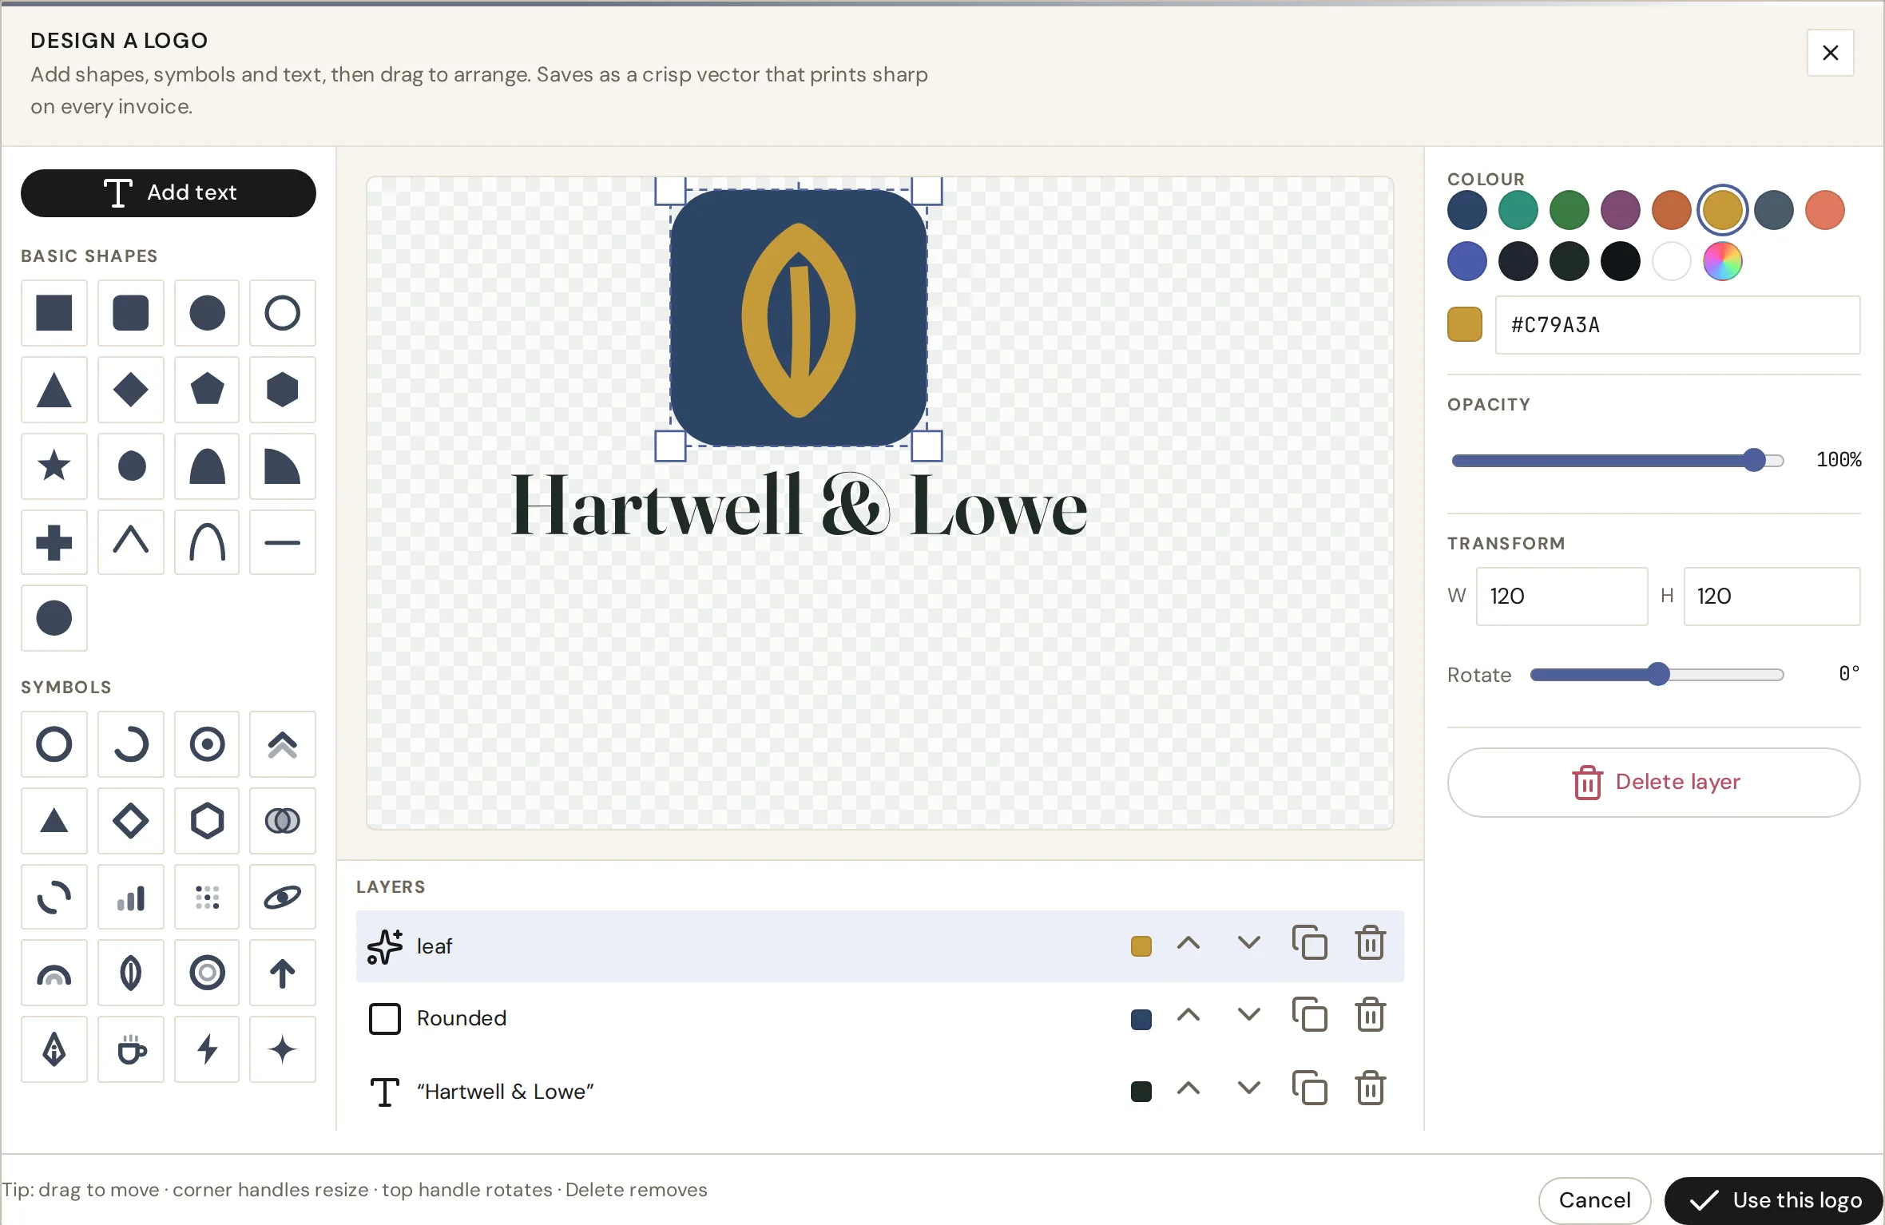Add the horizontal line shape
Screen dimensions: 1885x1225
283,543
